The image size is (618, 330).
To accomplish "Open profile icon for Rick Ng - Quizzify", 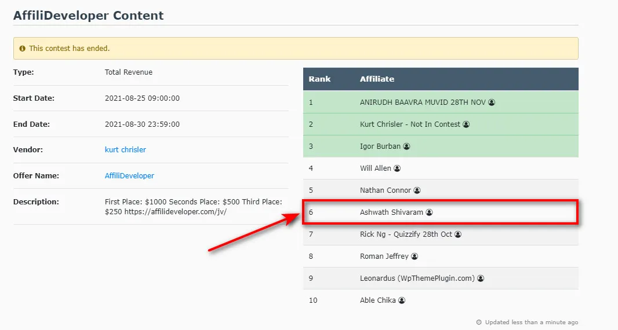I will point(457,234).
